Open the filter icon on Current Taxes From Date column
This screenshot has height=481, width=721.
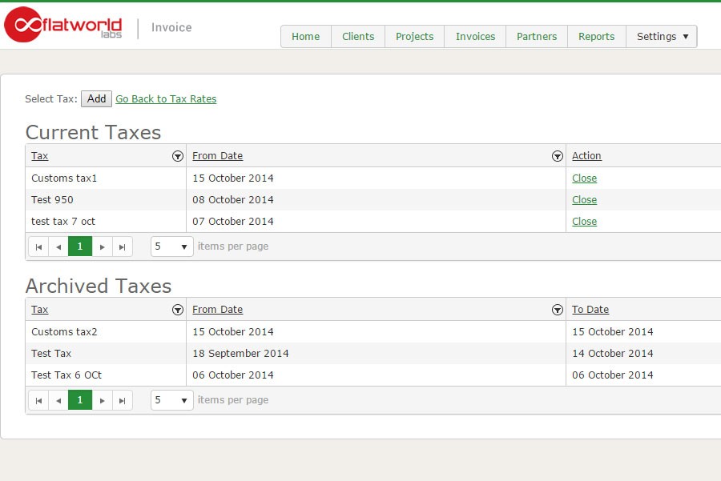558,156
